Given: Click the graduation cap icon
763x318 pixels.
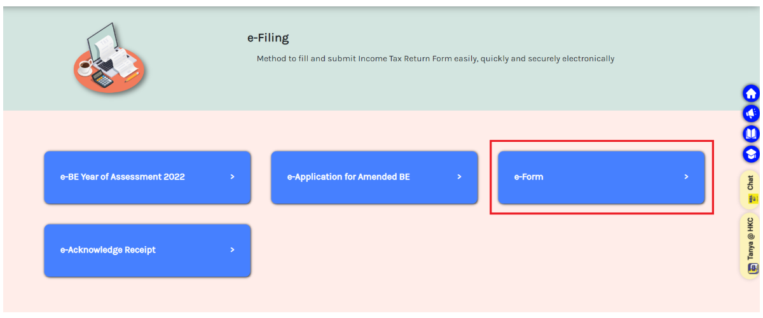Looking at the screenshot, I should (751, 154).
